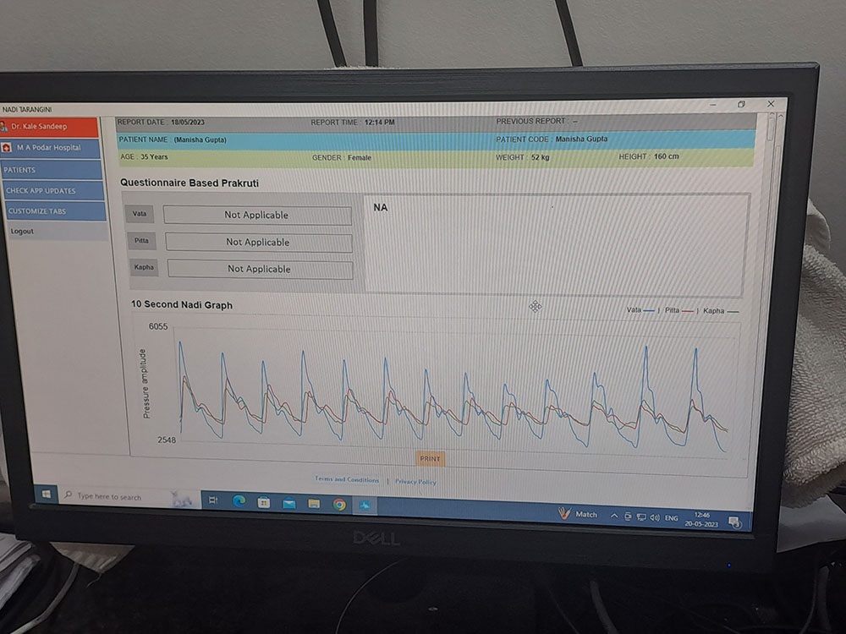Screen dimensions: 846x634
Task: Open the Nadi Tarangini app in taskbar
Action: tap(365, 506)
